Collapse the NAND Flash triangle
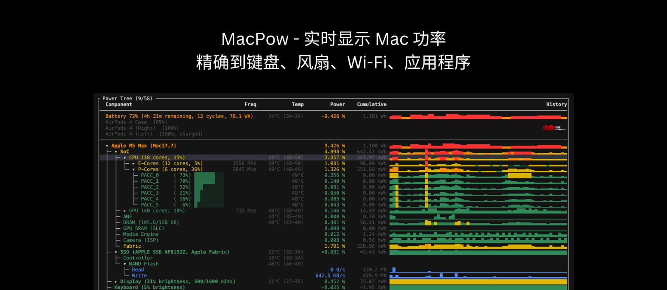The height and width of the screenshot is (290, 667). point(124,264)
